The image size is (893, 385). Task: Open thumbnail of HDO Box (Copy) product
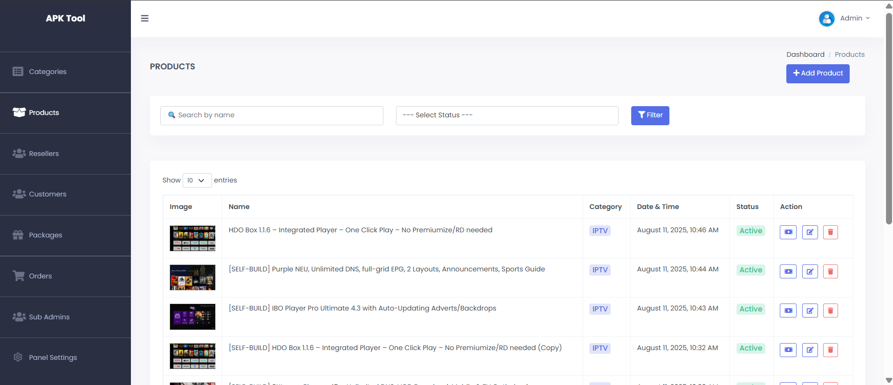(x=192, y=356)
